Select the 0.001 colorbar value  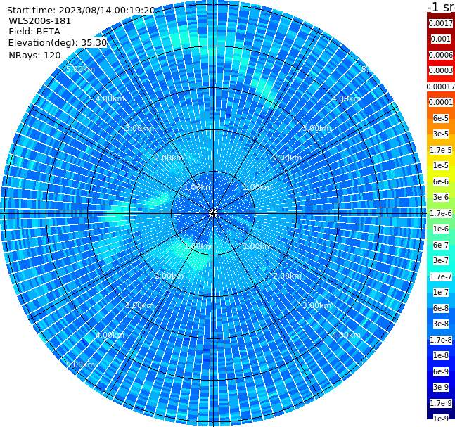click(x=441, y=39)
